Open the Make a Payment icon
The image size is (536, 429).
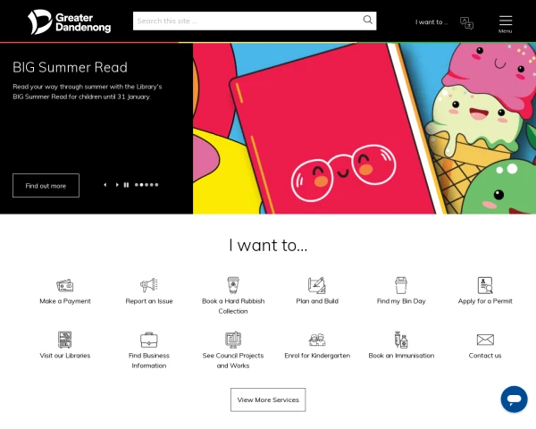tap(65, 285)
